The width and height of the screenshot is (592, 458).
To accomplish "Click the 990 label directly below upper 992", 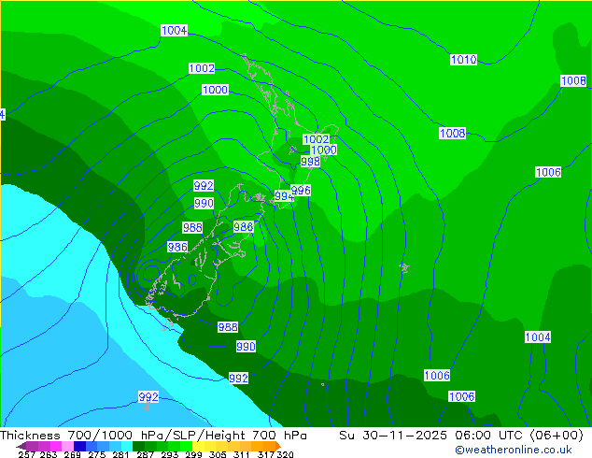I will point(204,204).
